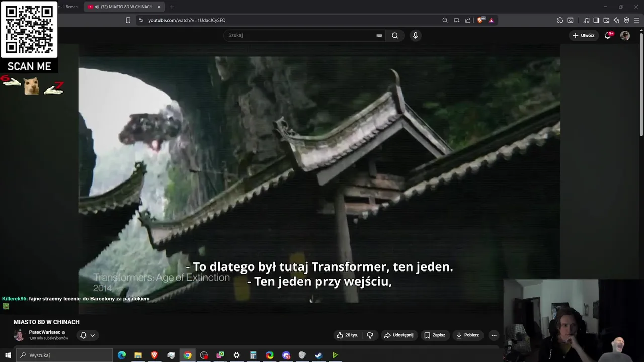Open Steam from taskbar
Image resolution: width=644 pixels, height=362 pixels.
click(318, 355)
